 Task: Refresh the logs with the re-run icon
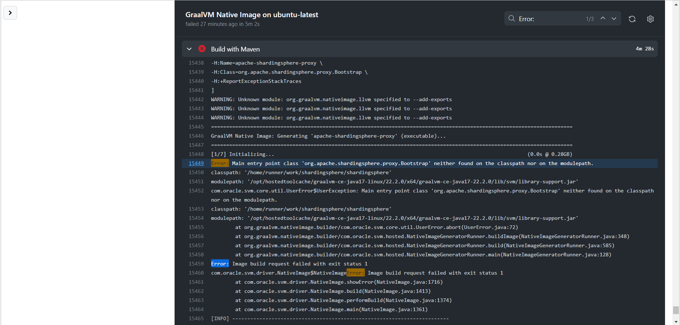pos(632,19)
